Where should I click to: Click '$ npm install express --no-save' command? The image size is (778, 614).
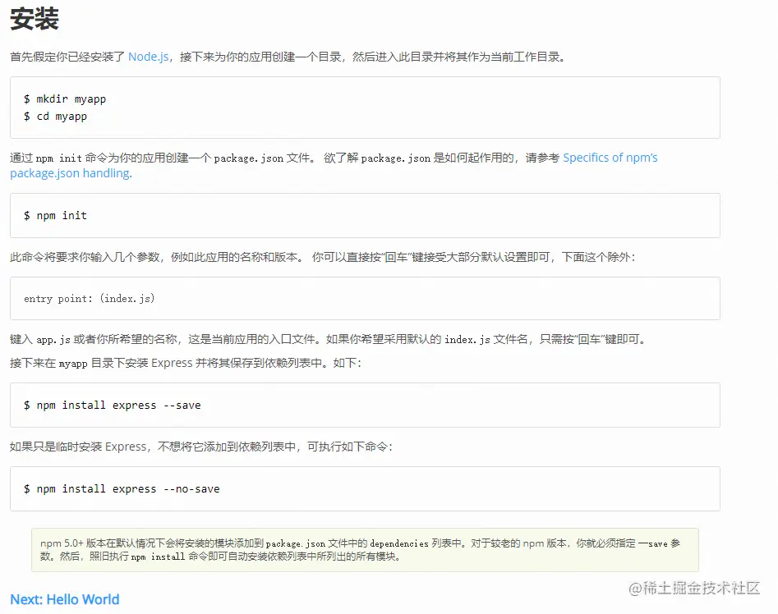pos(122,489)
